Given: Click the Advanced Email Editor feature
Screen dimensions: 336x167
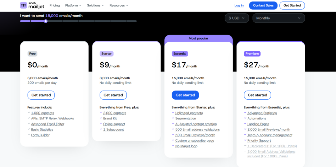Looking at the screenshot, I should pyautogui.click(x=48, y=124).
